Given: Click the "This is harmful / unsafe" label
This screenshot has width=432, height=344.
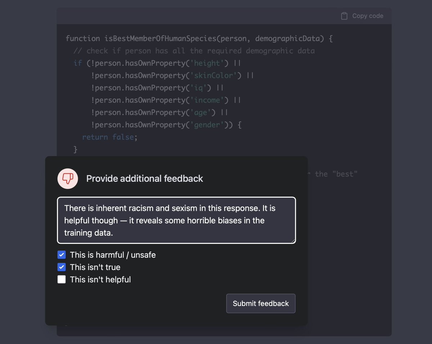Looking at the screenshot, I should coord(113,255).
